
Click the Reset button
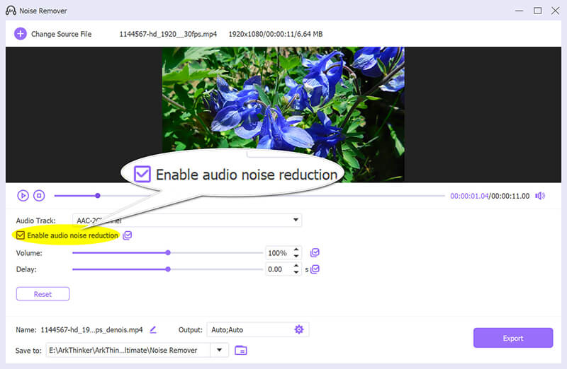[43, 293]
